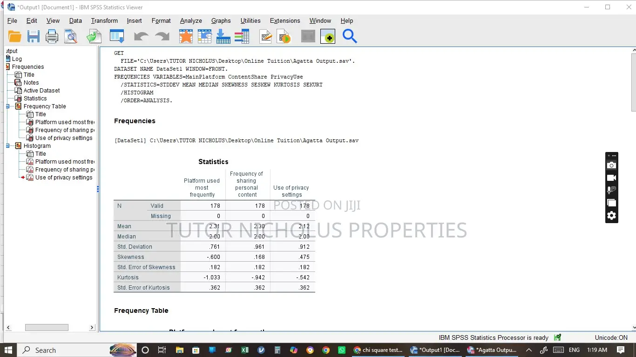Open the Analyze menu
The height and width of the screenshot is (357, 636).
(191, 21)
